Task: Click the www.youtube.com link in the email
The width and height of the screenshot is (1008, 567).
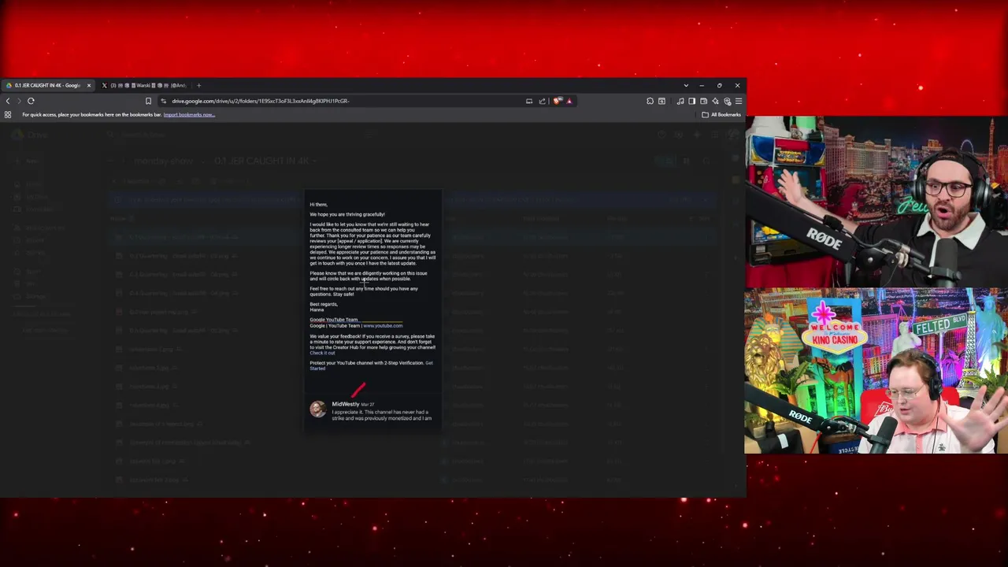Action: 383,326
